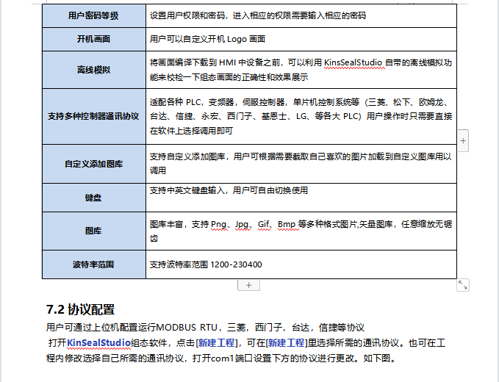Select the 开机画面 header cell
The width and height of the screenshot is (499, 382).
click(x=94, y=39)
